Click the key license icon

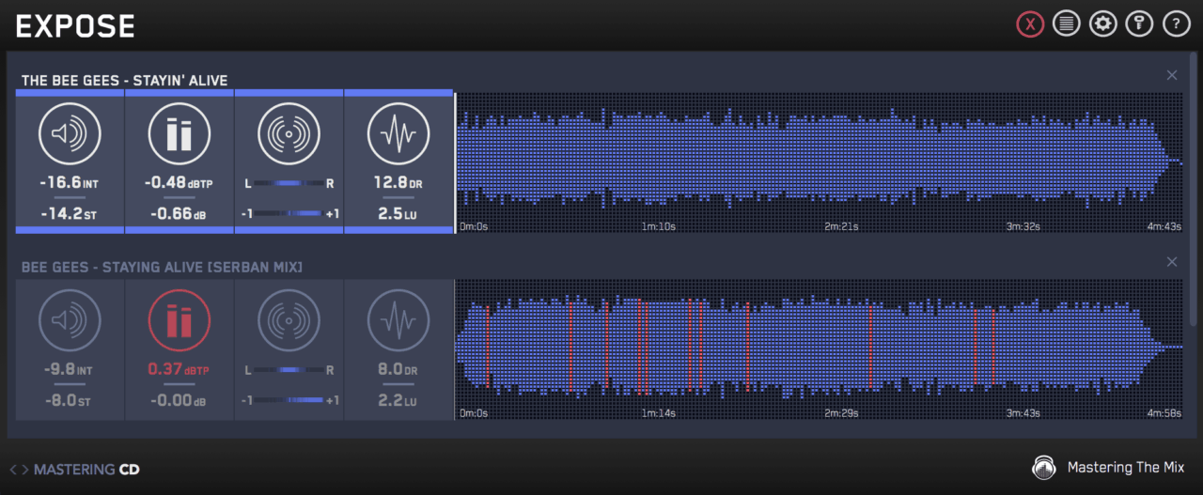pos(1139,24)
